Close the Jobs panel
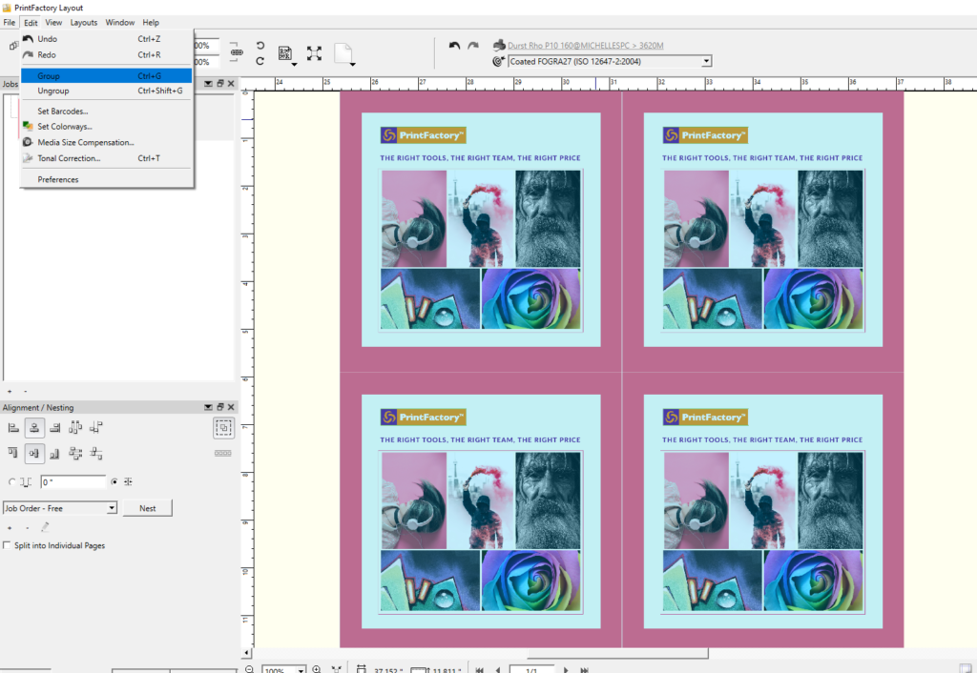Image resolution: width=977 pixels, height=673 pixels. (x=231, y=84)
